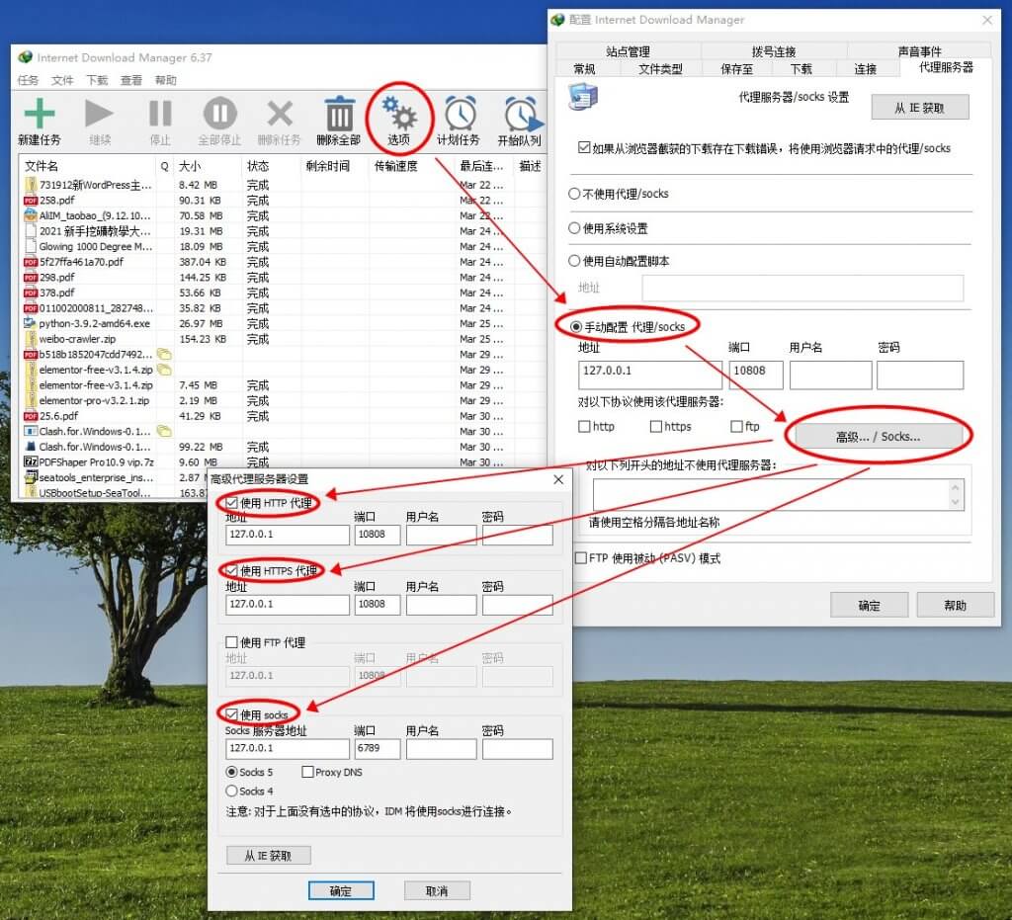The image size is (1012, 920).
Task: Toggle browser proxy fallback checkbox
Action: pos(584,148)
